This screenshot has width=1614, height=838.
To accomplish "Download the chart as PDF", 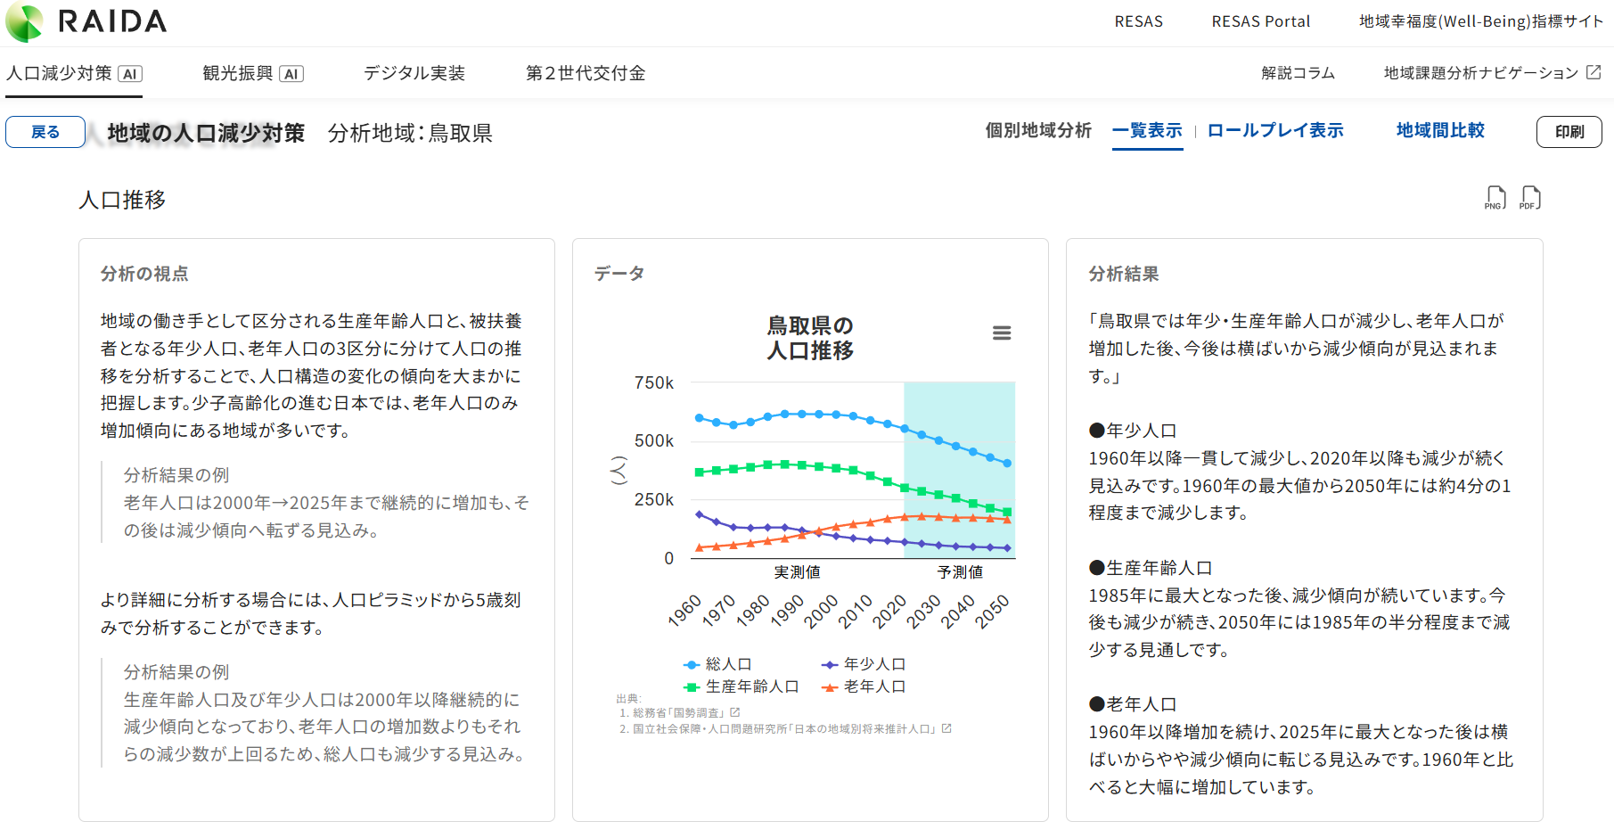I will click(1530, 198).
